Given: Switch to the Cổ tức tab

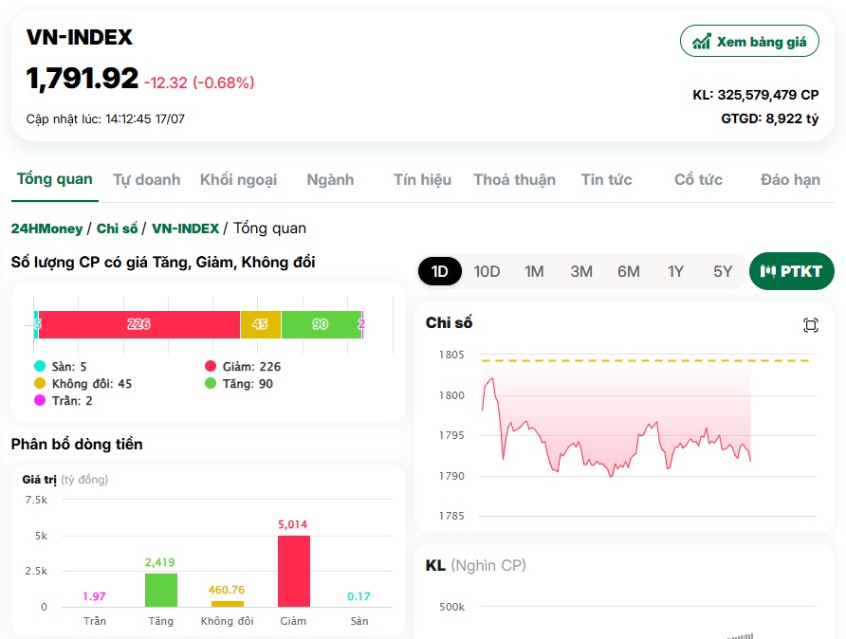Looking at the screenshot, I should (x=698, y=179).
